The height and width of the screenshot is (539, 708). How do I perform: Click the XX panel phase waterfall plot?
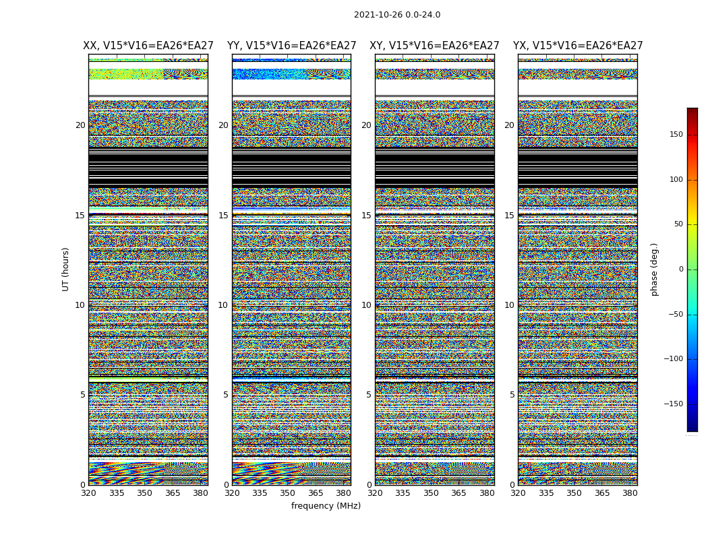pos(148,269)
